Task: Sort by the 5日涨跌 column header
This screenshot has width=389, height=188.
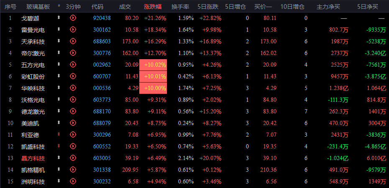Action: pyautogui.click(x=208, y=7)
